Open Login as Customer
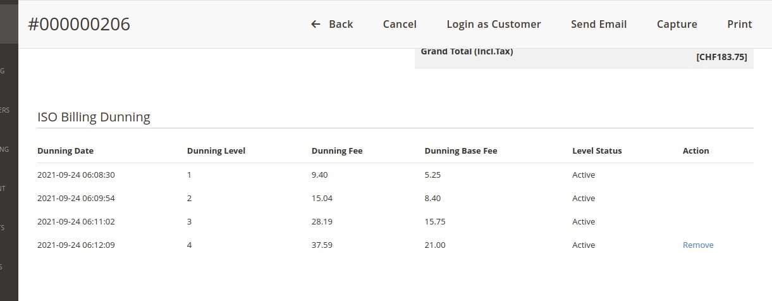 [493, 24]
